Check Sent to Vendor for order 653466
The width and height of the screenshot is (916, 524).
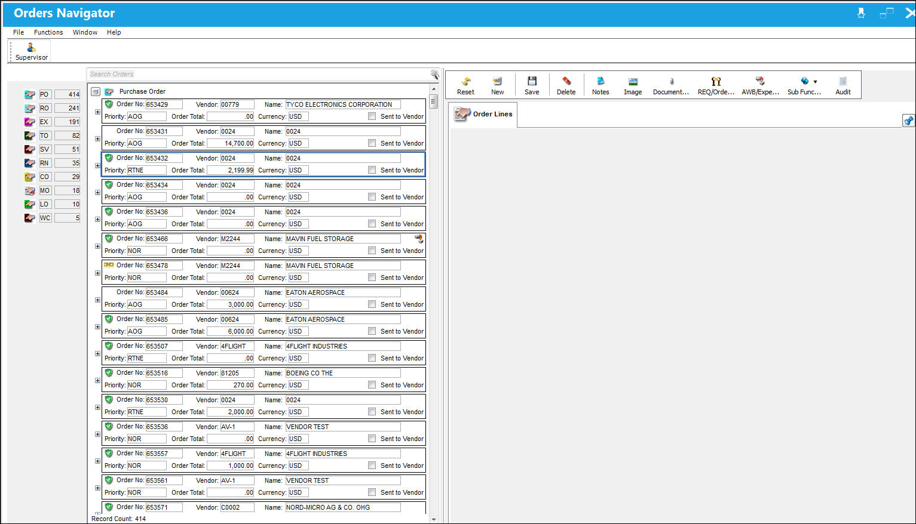[372, 251]
